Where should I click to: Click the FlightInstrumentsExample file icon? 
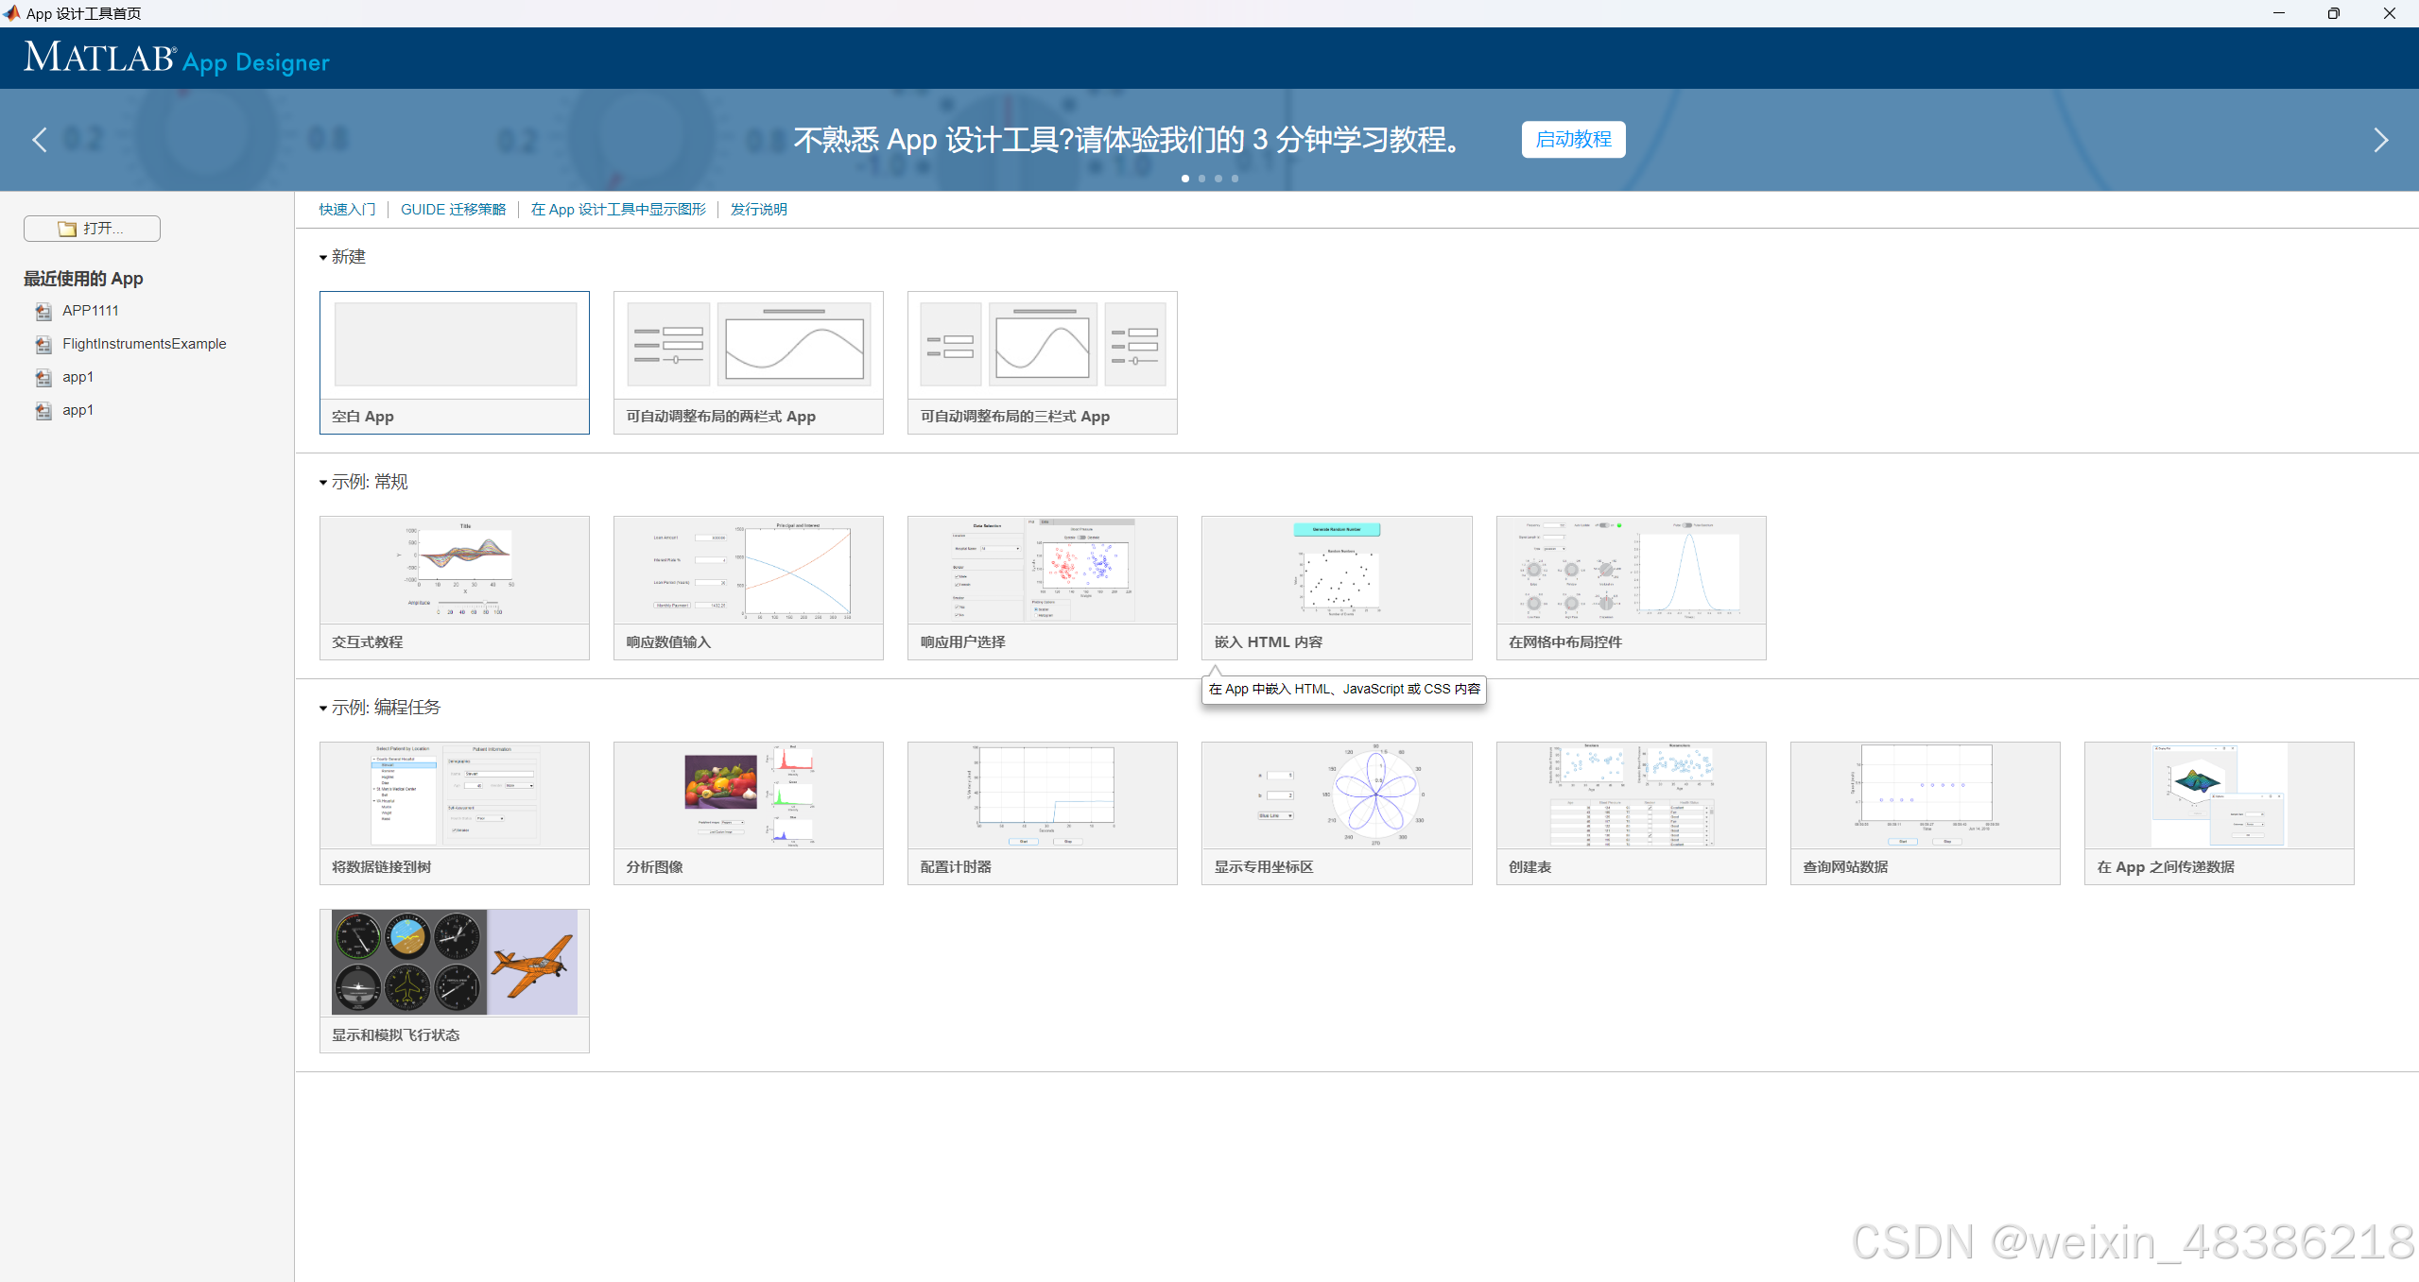click(x=43, y=344)
